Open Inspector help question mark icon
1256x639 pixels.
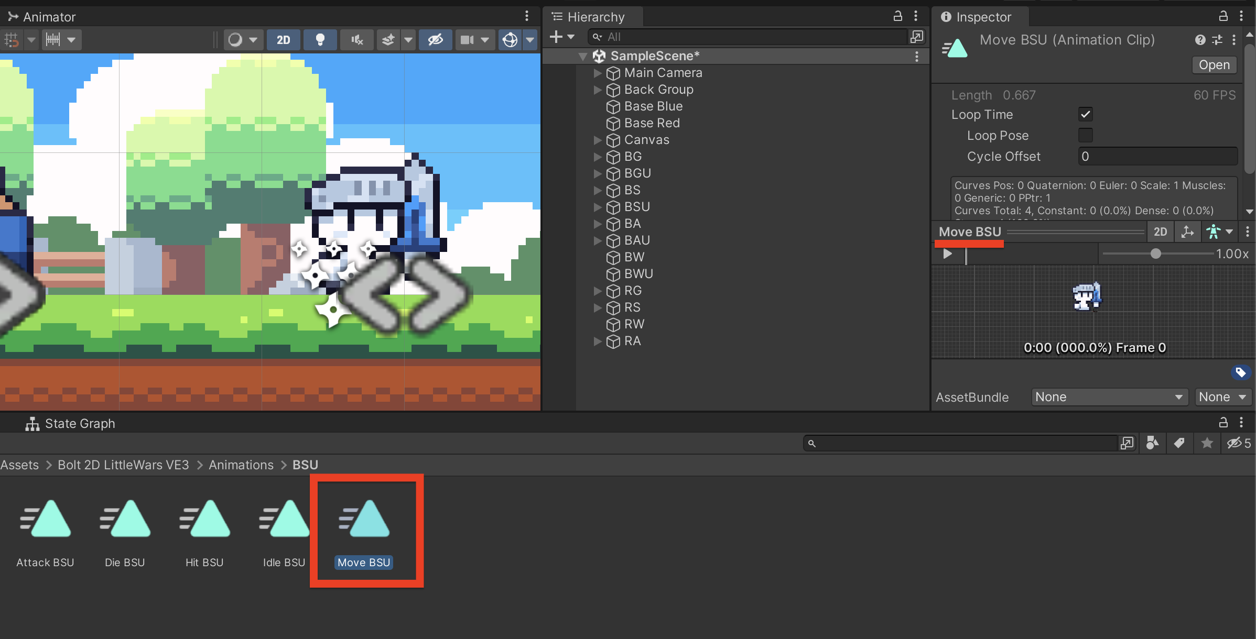(x=1200, y=40)
